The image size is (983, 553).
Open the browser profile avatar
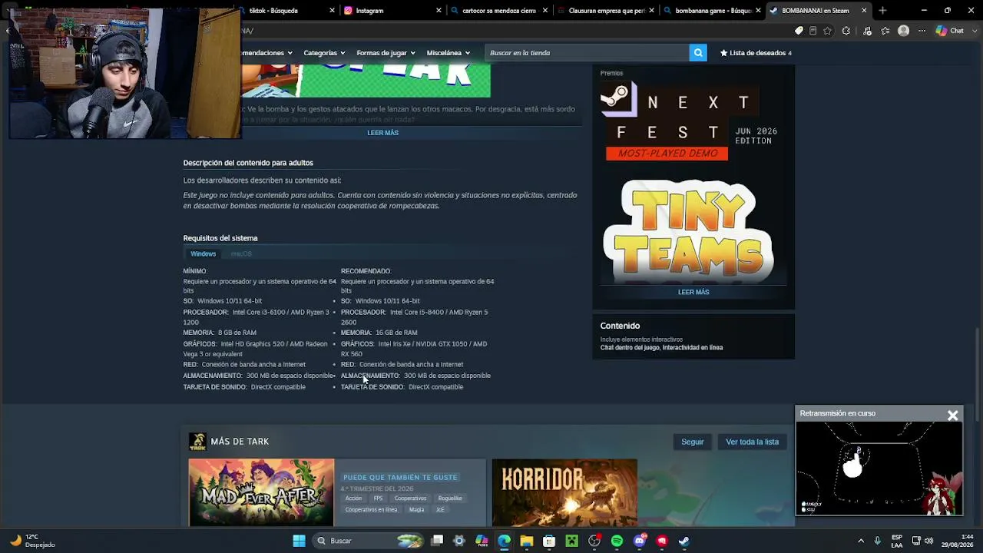coord(904,31)
